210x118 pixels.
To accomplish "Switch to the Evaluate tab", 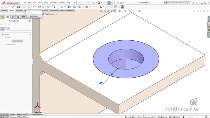I will point(19,10).
